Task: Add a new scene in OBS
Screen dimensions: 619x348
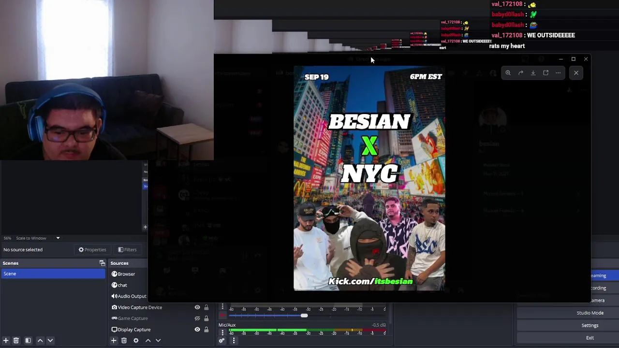Action: 6,341
